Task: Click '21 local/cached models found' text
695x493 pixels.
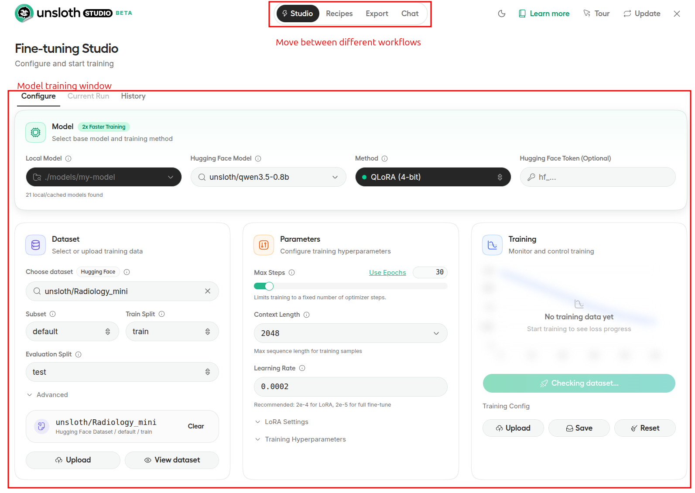Action: [64, 195]
